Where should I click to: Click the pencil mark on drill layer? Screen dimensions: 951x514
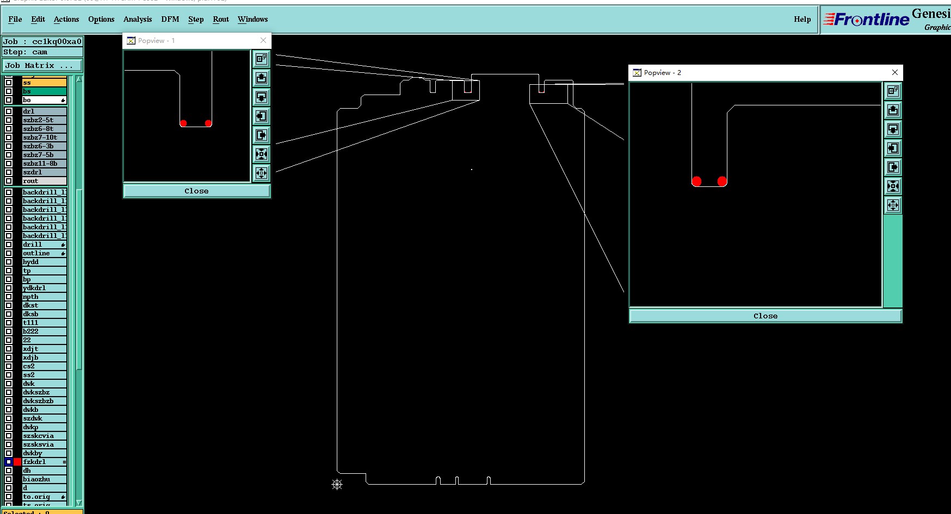click(x=63, y=245)
